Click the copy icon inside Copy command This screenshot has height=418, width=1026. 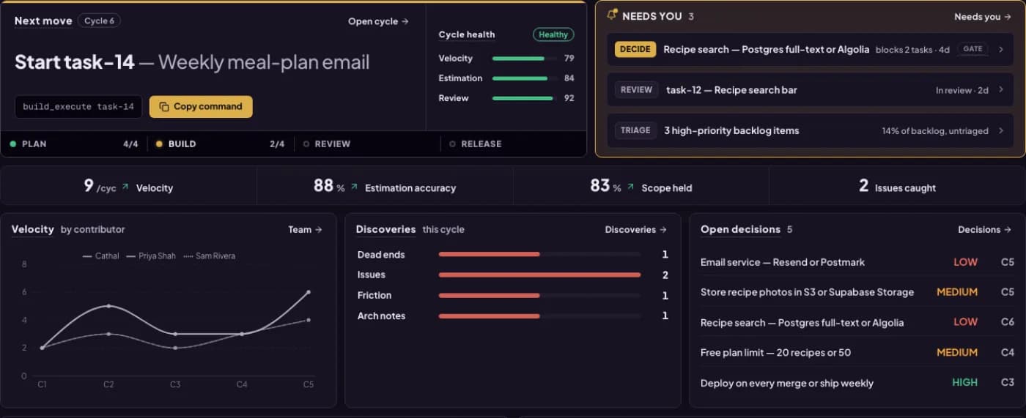[164, 107]
